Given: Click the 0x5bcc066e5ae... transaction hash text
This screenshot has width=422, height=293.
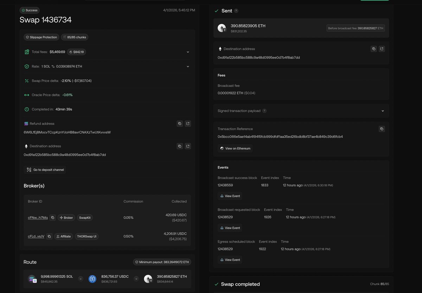Looking at the screenshot, I should click(x=280, y=137).
